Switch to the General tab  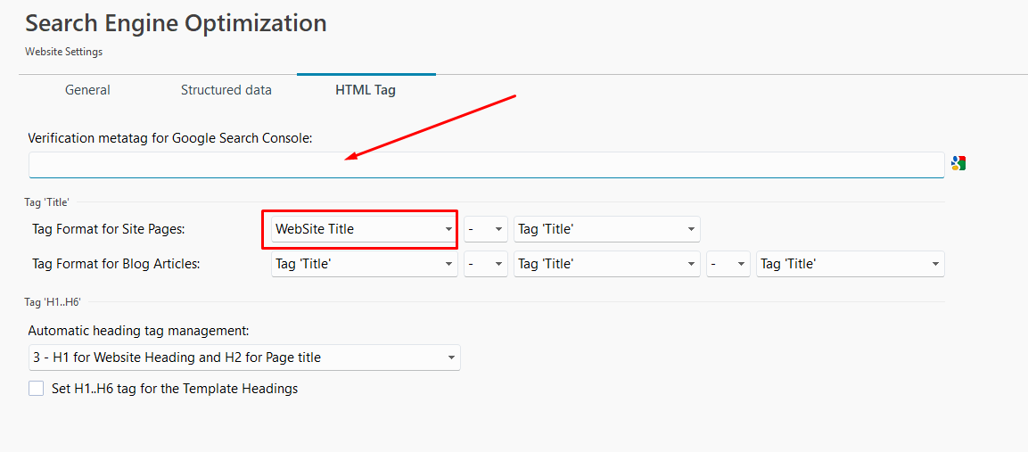pos(87,90)
